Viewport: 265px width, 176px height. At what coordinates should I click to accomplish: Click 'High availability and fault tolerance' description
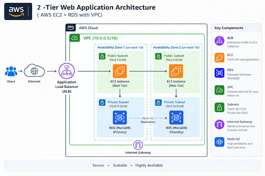[x=240, y=146]
